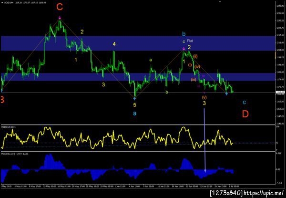Select the orange (iv) subwave label
This screenshot has height=198, width=286.
point(197,67)
